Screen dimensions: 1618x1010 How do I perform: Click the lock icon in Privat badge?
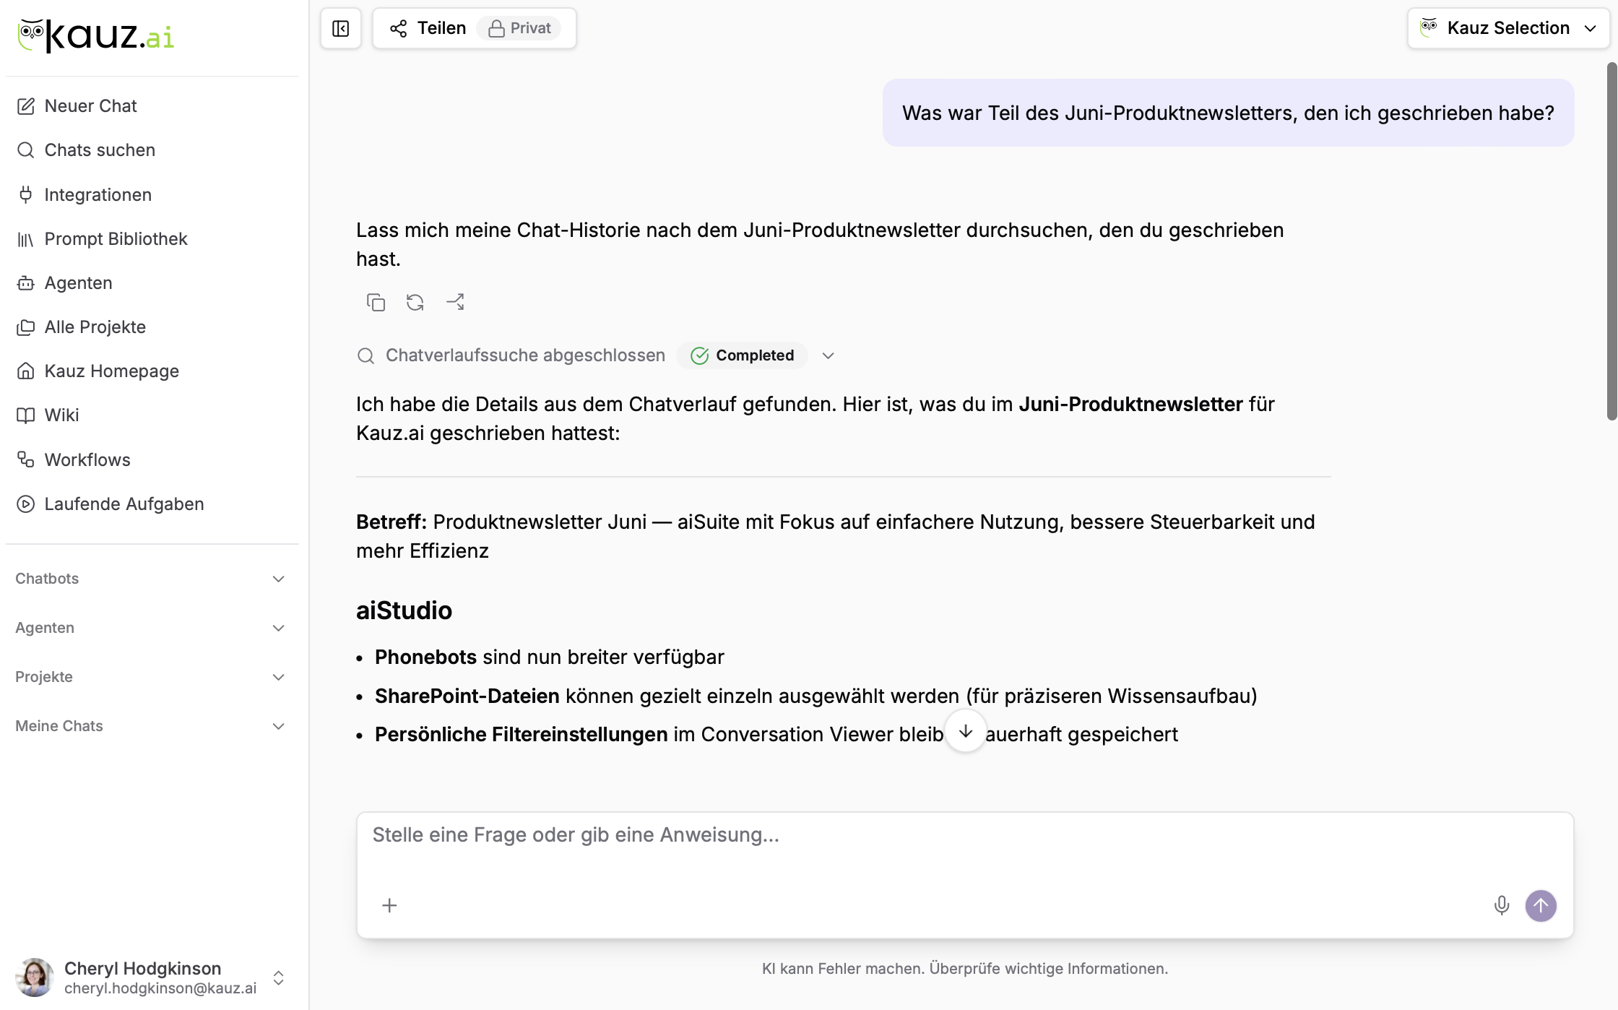click(x=496, y=28)
